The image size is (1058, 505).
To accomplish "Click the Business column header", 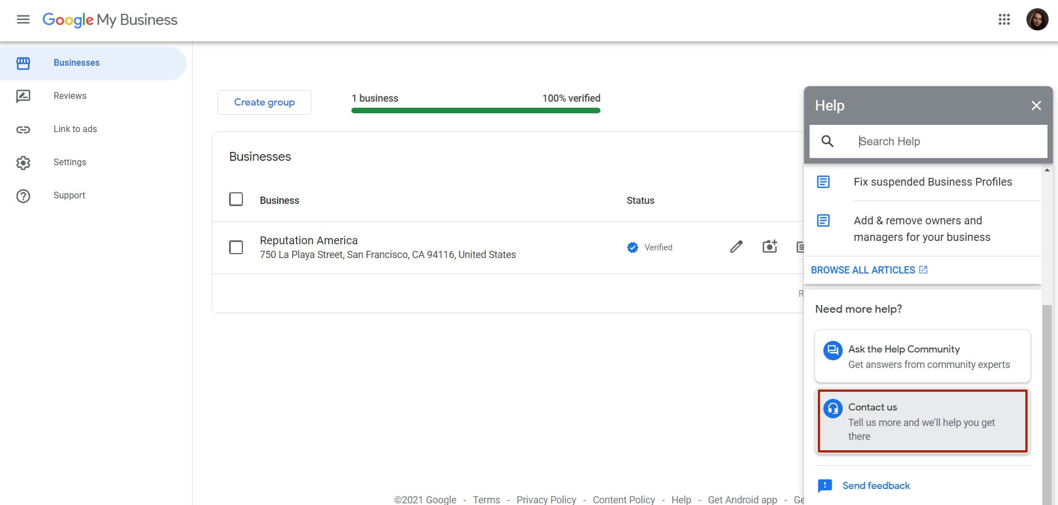I will [279, 201].
